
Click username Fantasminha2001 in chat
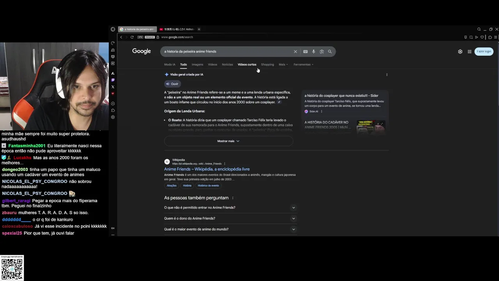click(27, 146)
